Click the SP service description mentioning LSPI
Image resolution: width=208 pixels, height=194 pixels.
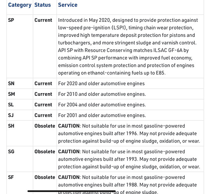pos(128,47)
